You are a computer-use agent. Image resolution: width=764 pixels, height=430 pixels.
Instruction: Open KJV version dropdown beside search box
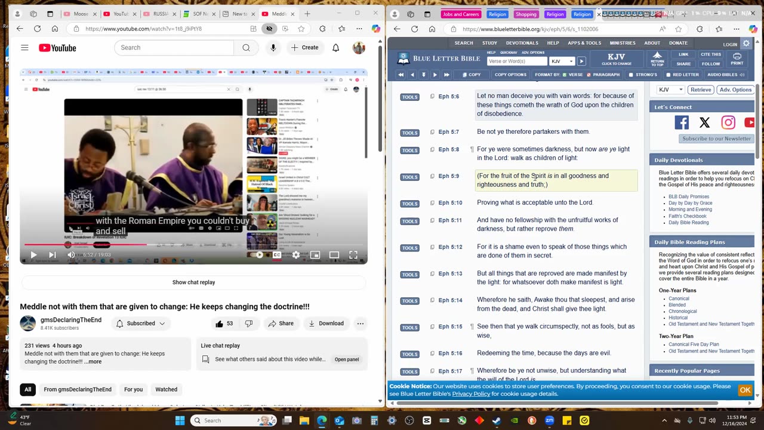coord(562,61)
